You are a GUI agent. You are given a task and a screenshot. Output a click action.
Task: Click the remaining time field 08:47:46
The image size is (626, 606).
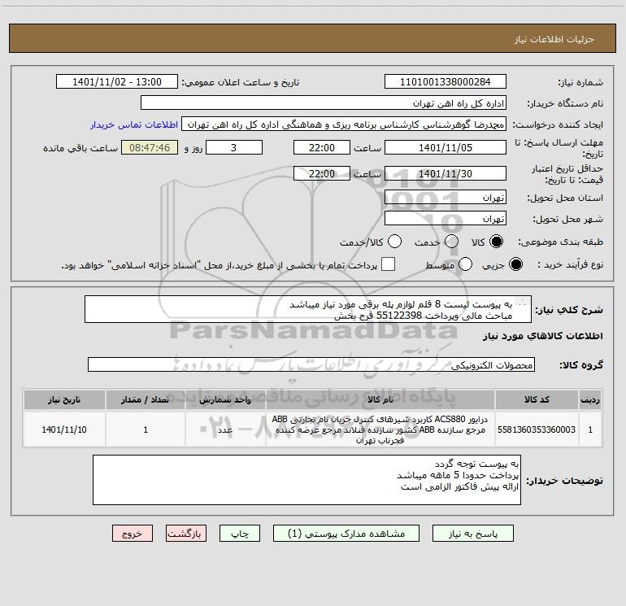click(x=150, y=147)
